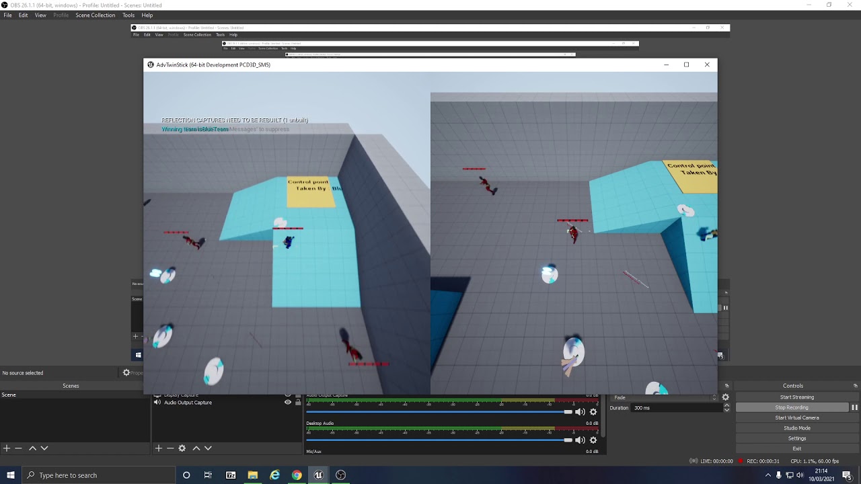Open File Explorer from the taskbar

click(x=253, y=475)
